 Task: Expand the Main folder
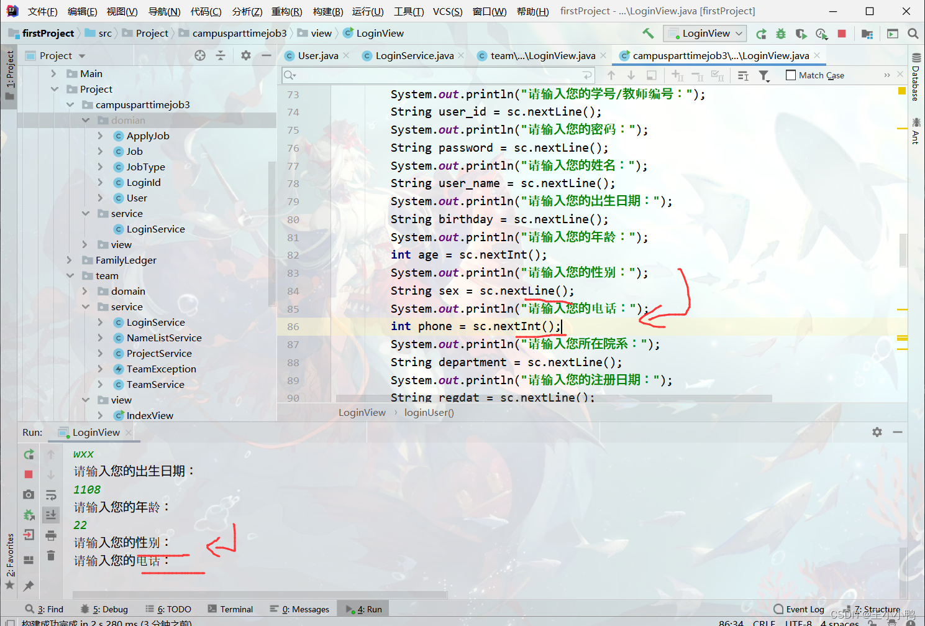pyautogui.click(x=54, y=73)
